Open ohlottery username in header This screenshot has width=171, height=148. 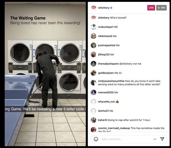(104, 8)
